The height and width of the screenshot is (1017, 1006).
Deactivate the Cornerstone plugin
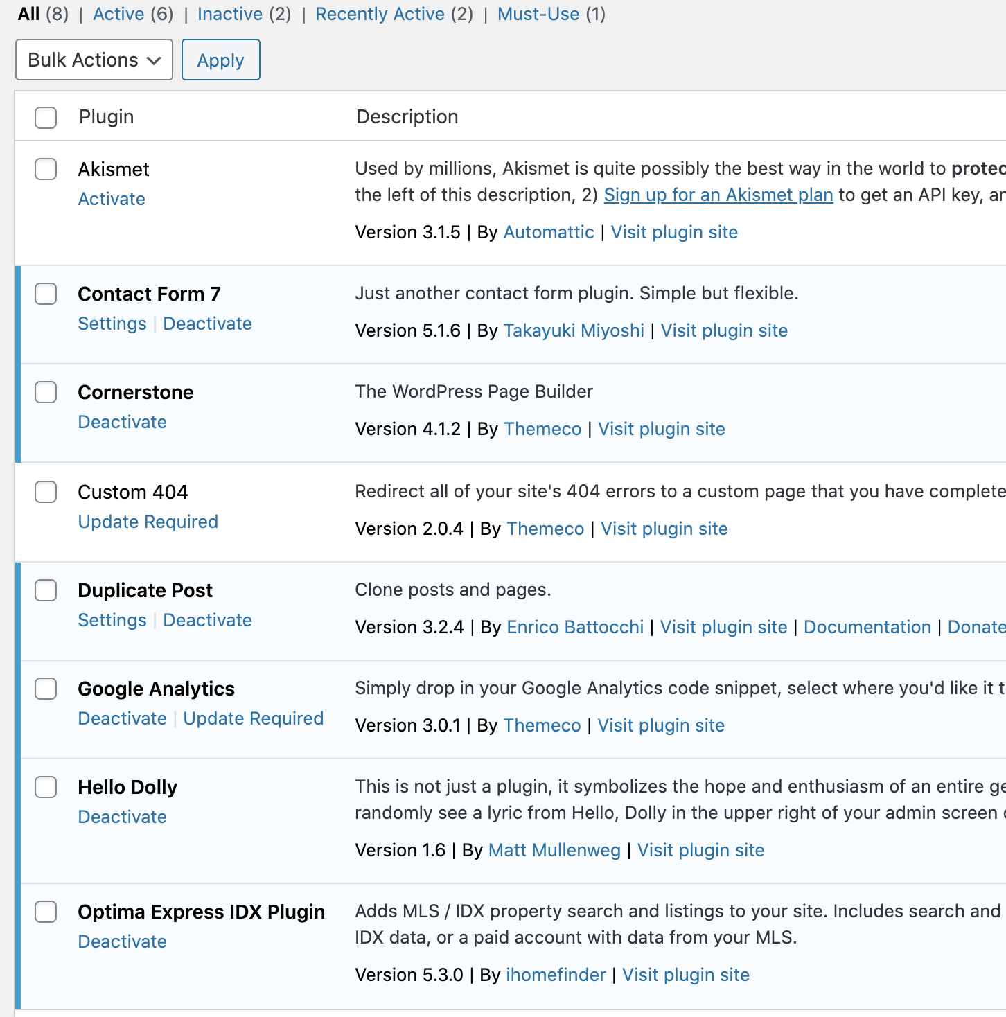[x=122, y=422]
